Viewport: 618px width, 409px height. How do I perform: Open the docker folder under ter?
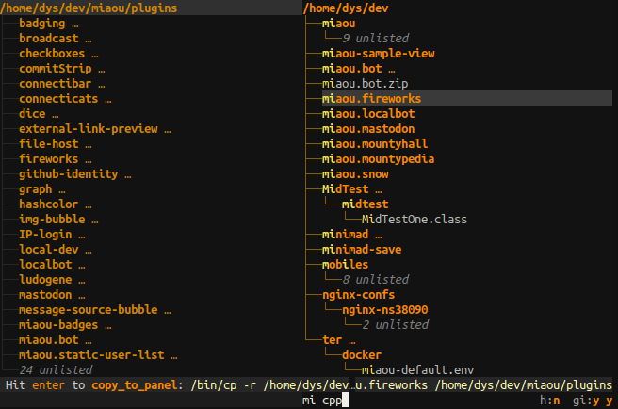click(x=362, y=355)
